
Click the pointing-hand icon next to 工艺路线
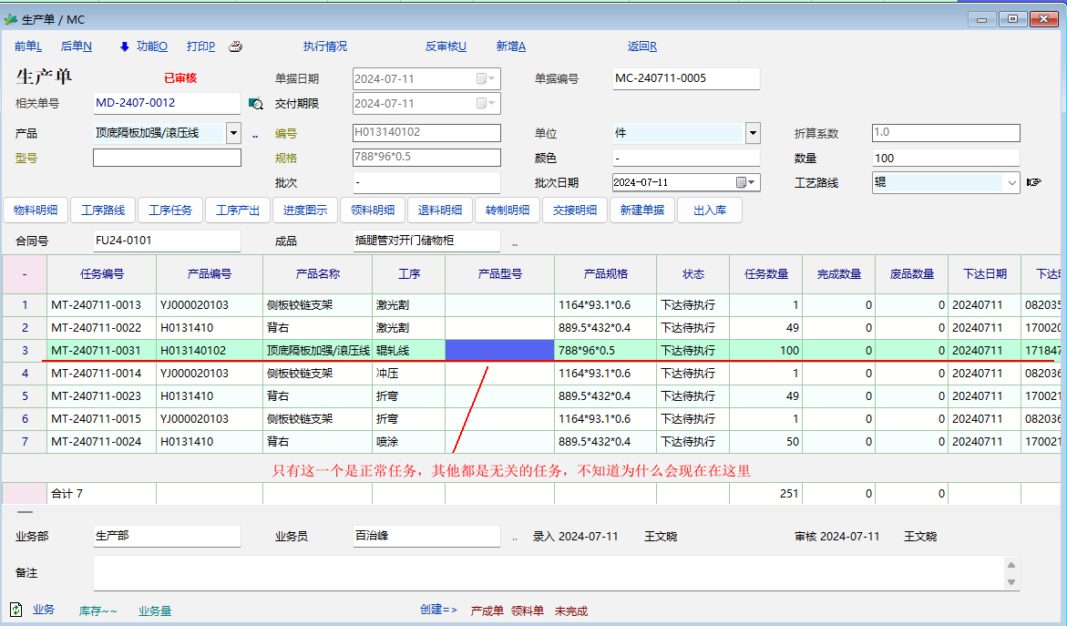pos(1033,182)
